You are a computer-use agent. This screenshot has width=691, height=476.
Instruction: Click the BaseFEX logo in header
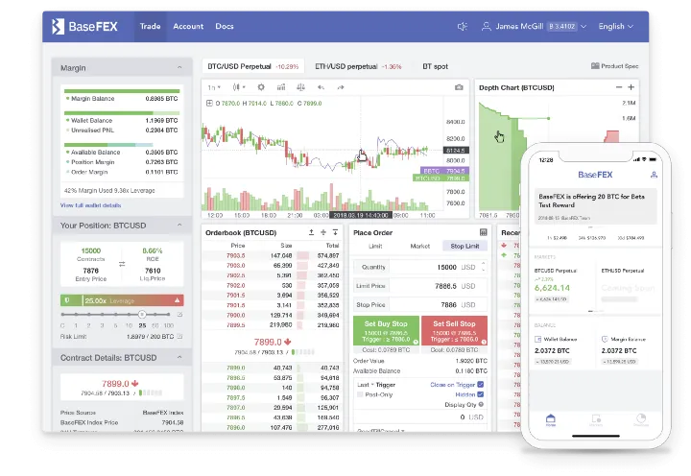(84, 27)
